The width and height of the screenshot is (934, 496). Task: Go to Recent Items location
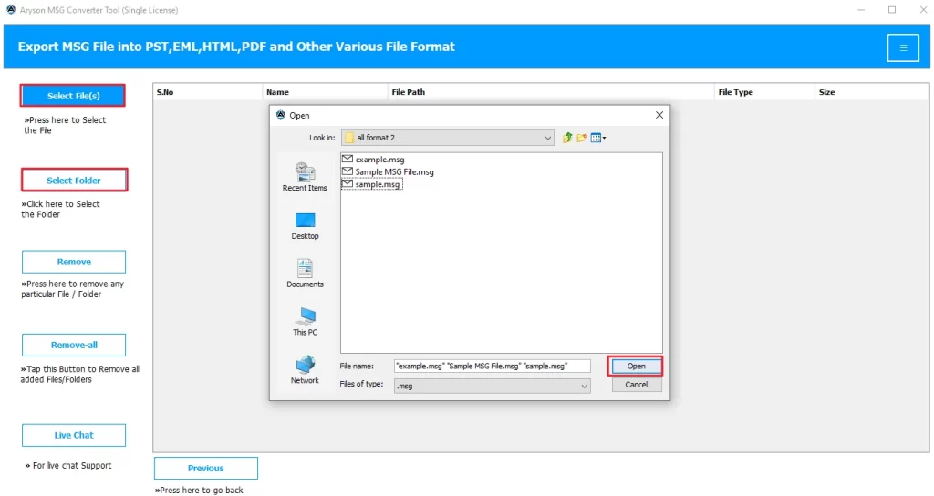(x=305, y=177)
